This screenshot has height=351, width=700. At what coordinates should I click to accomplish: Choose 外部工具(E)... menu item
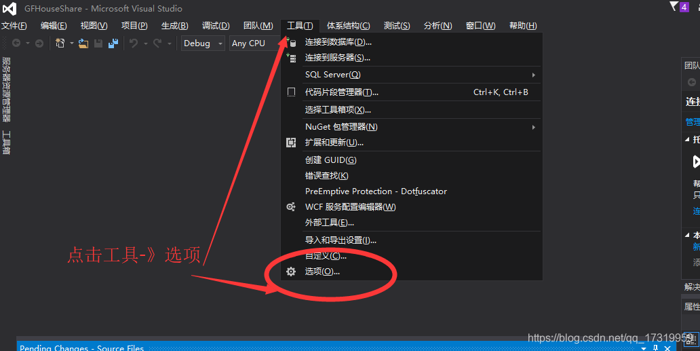(x=412, y=223)
